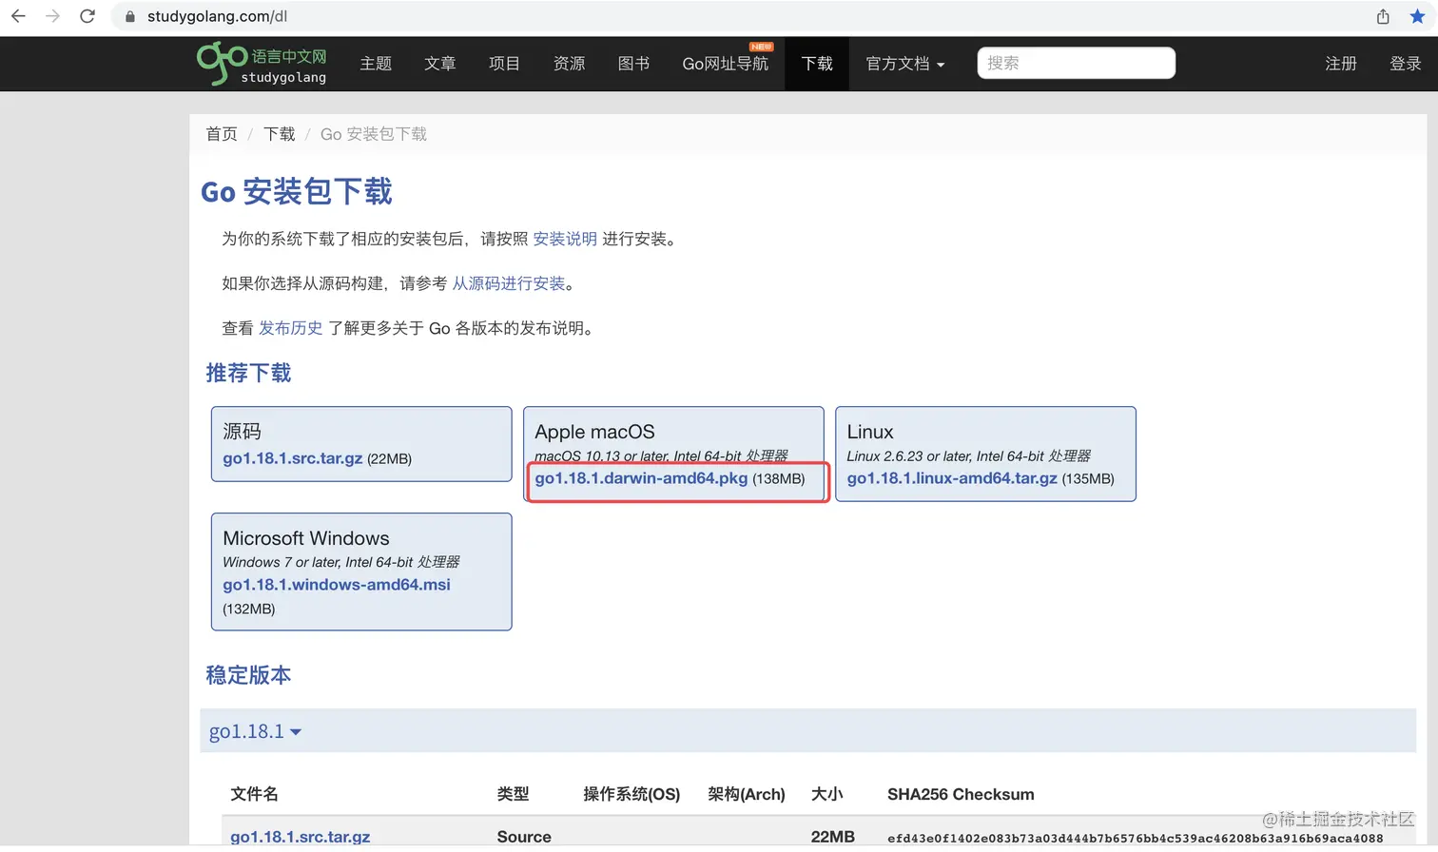Click 下载 in the breadcrumb

click(279, 134)
